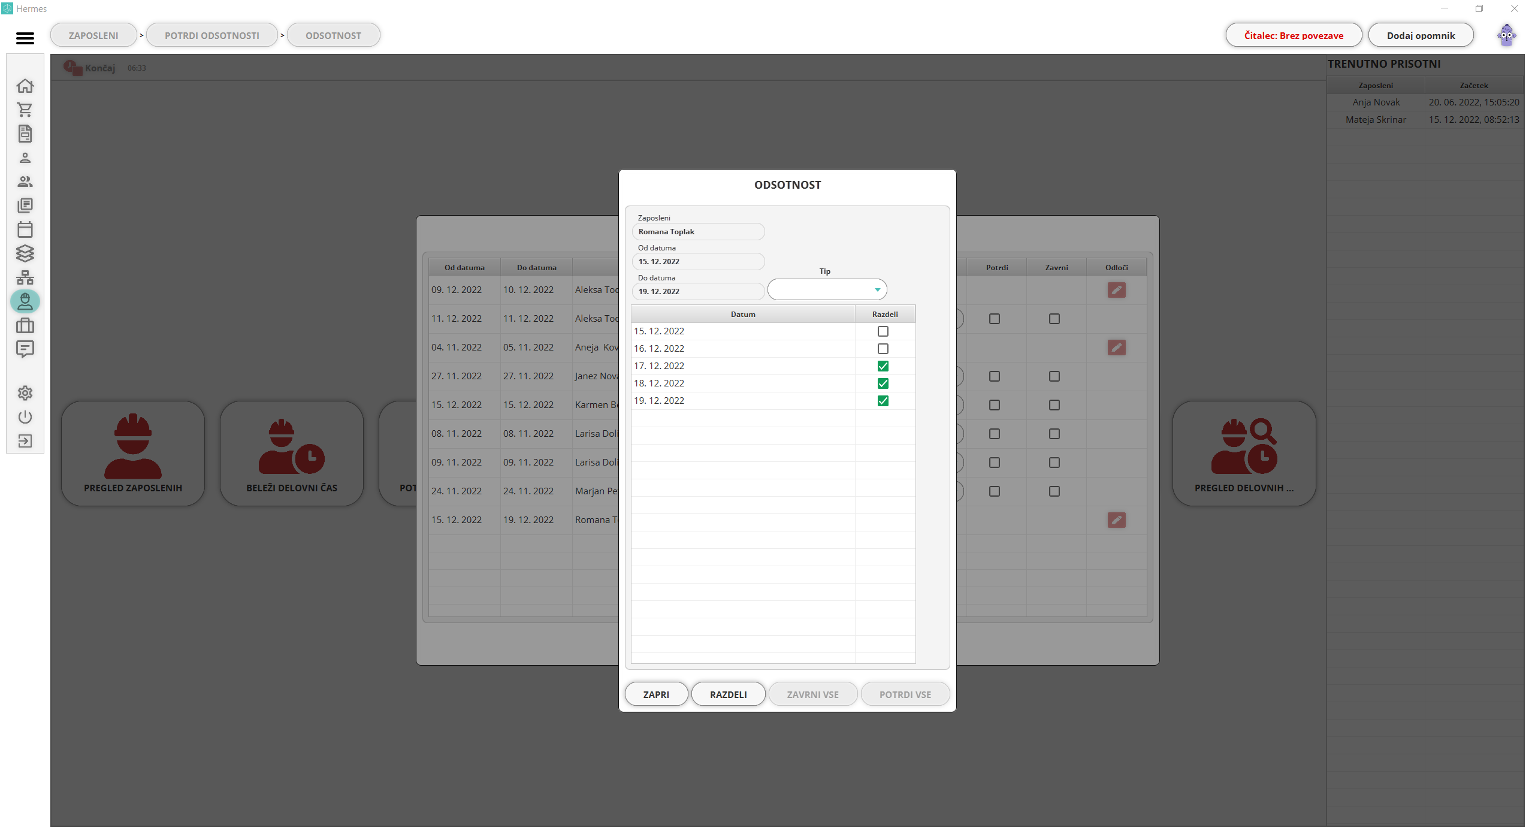Open the shopping cart sidebar icon
The height and width of the screenshot is (837, 1532).
(x=25, y=110)
